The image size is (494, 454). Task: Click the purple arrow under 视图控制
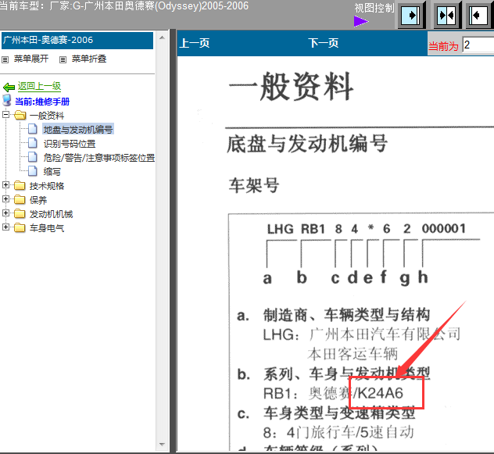(x=361, y=21)
